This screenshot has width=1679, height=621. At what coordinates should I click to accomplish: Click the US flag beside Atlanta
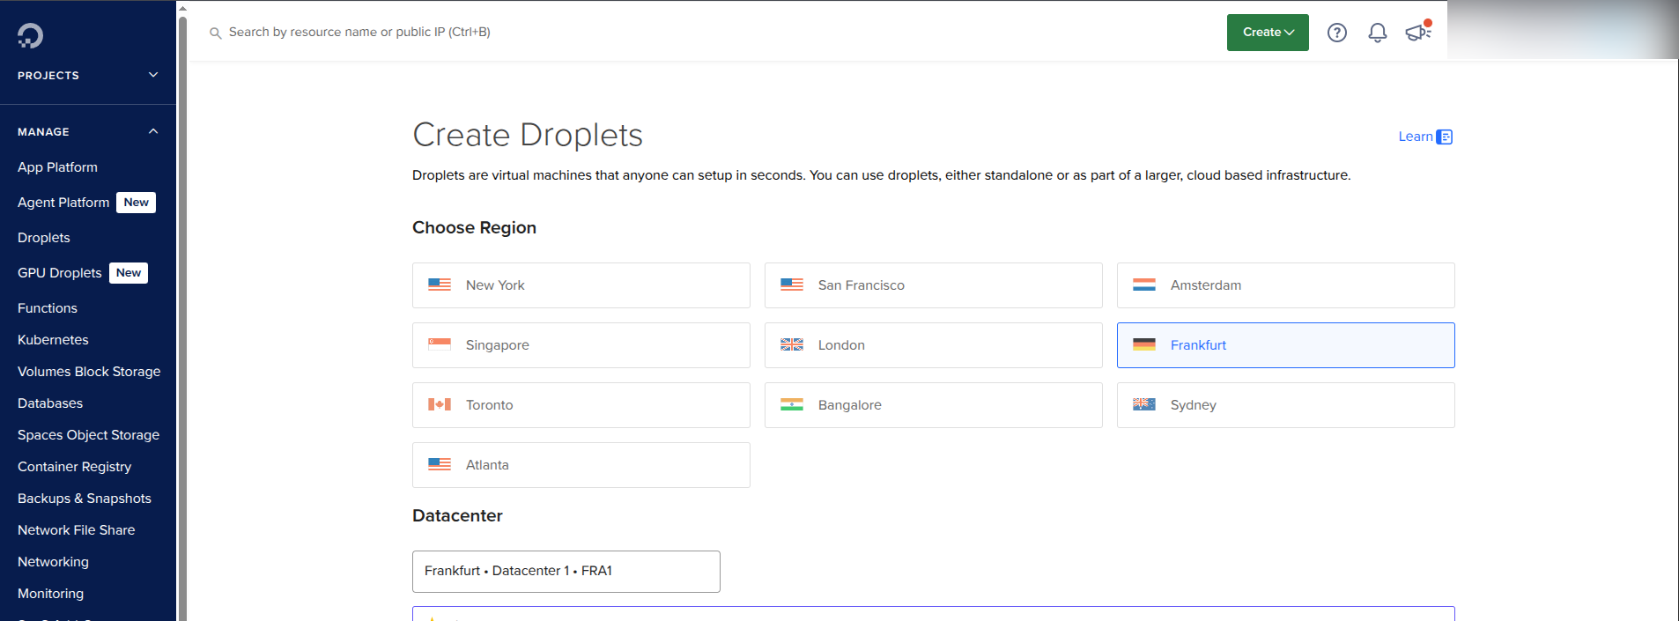click(440, 464)
